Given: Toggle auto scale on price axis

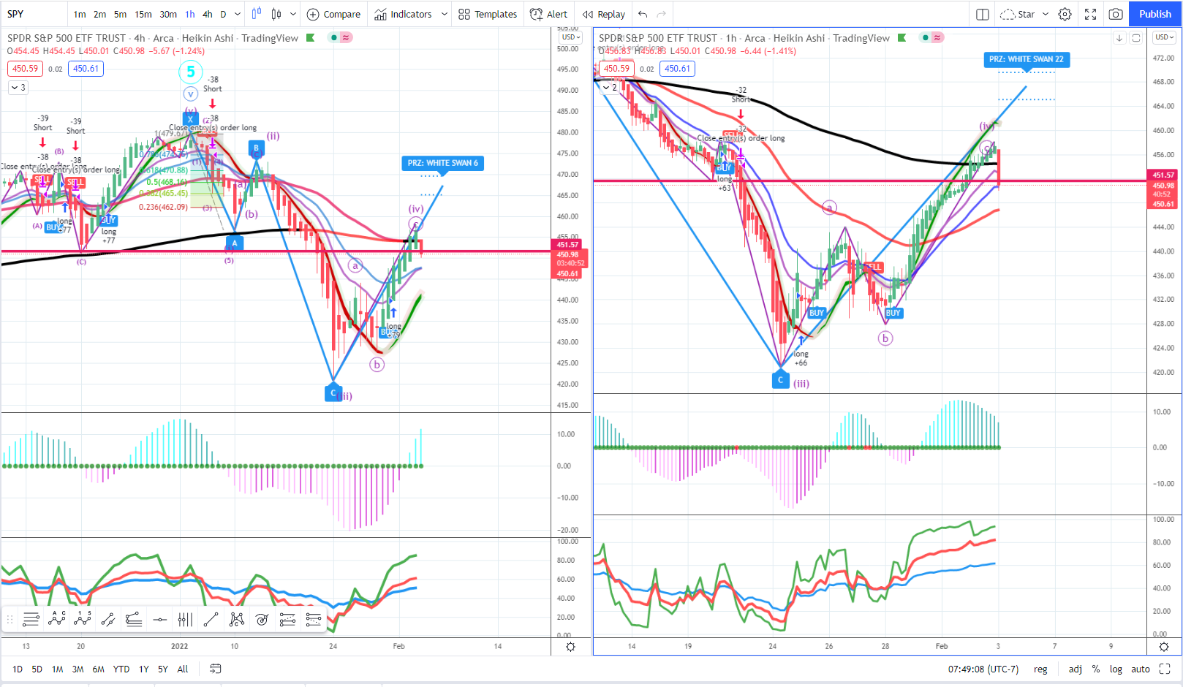Looking at the screenshot, I should [x=1141, y=669].
